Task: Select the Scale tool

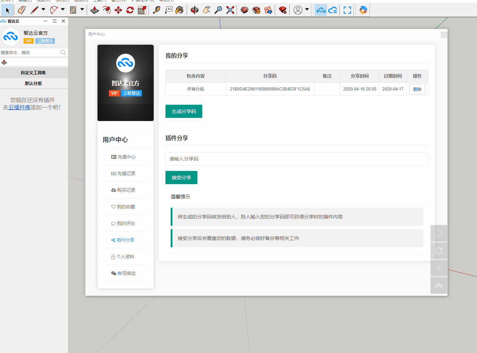Action: (142, 10)
